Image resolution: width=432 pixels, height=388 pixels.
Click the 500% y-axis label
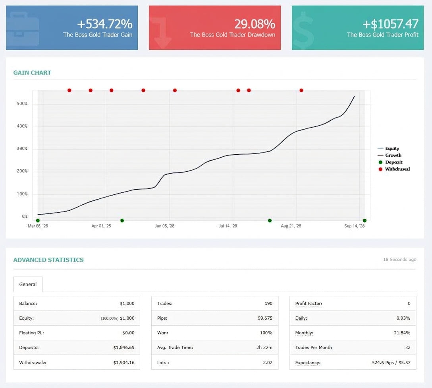[x=22, y=104]
